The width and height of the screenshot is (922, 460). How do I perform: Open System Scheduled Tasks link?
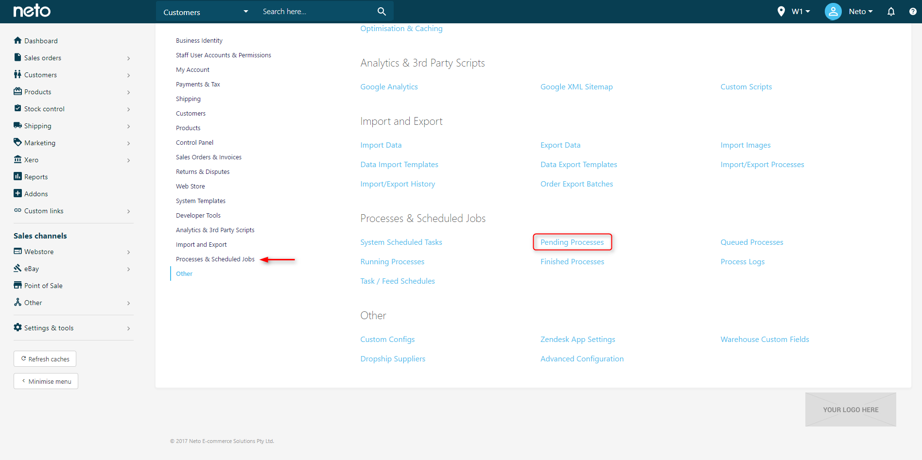click(x=401, y=242)
